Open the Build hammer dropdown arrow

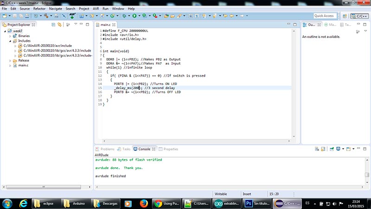click(51, 16)
